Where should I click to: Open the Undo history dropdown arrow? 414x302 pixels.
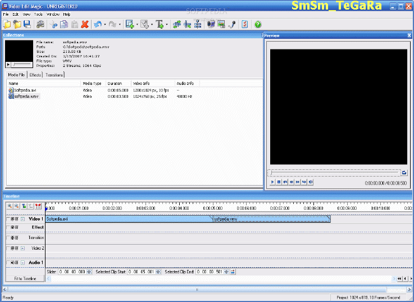click(105, 25)
